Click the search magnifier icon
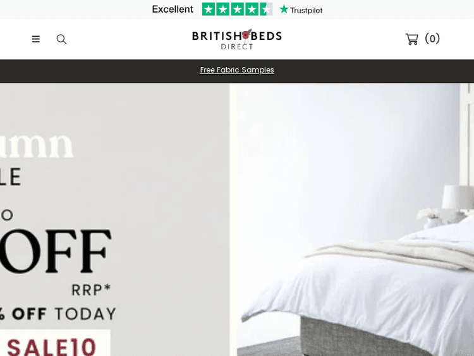The image size is (474, 356). [x=61, y=39]
